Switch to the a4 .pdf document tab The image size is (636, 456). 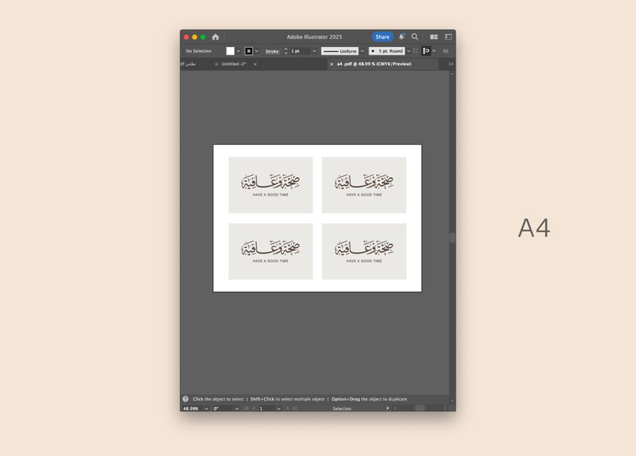(374, 64)
